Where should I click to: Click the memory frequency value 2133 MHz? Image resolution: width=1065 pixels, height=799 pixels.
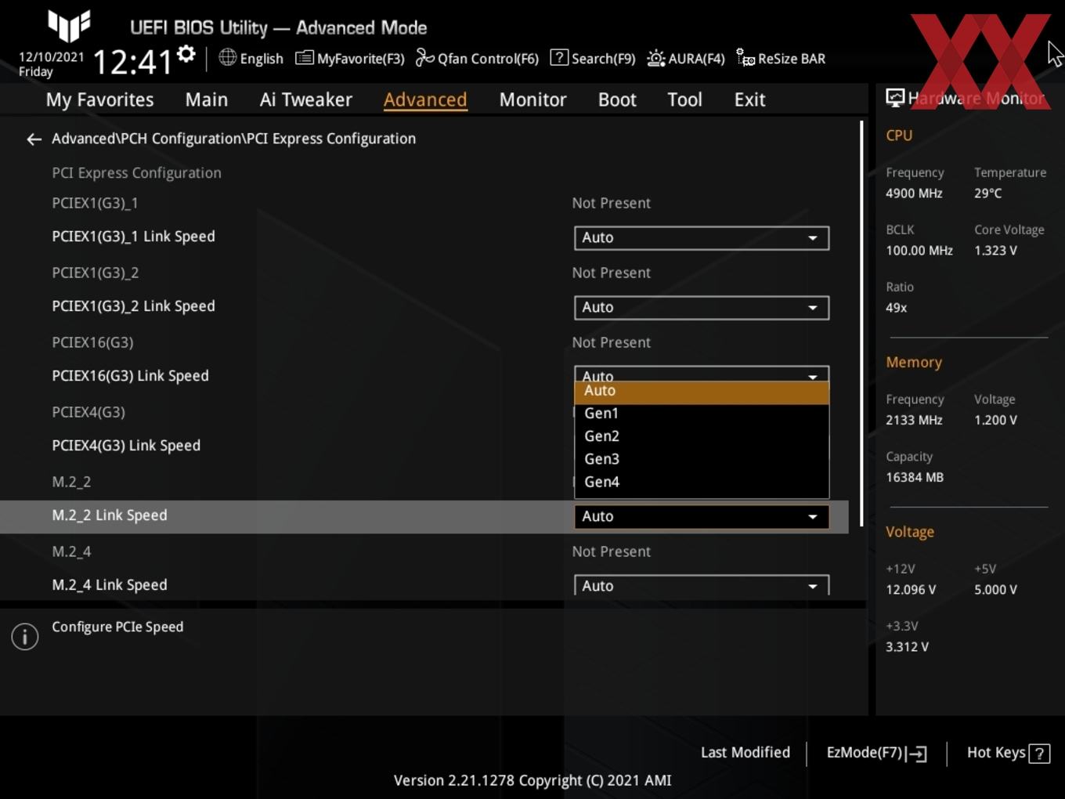[914, 420]
